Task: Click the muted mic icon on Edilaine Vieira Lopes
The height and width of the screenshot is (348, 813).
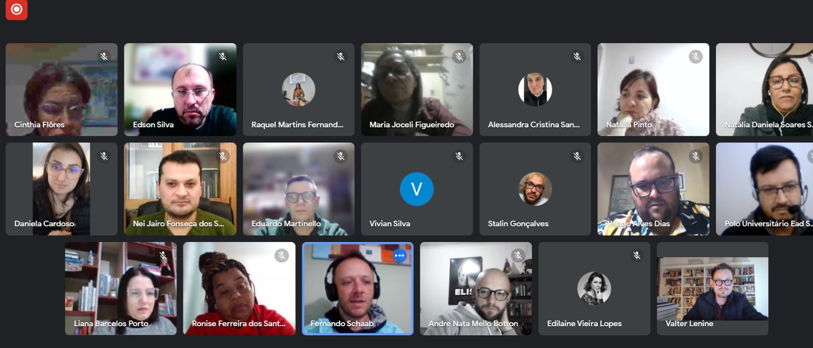Action: (637, 256)
